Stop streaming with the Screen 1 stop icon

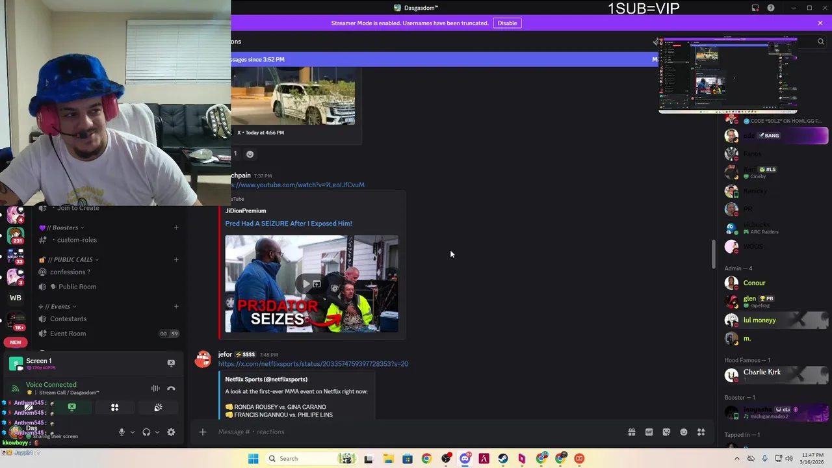point(171,363)
